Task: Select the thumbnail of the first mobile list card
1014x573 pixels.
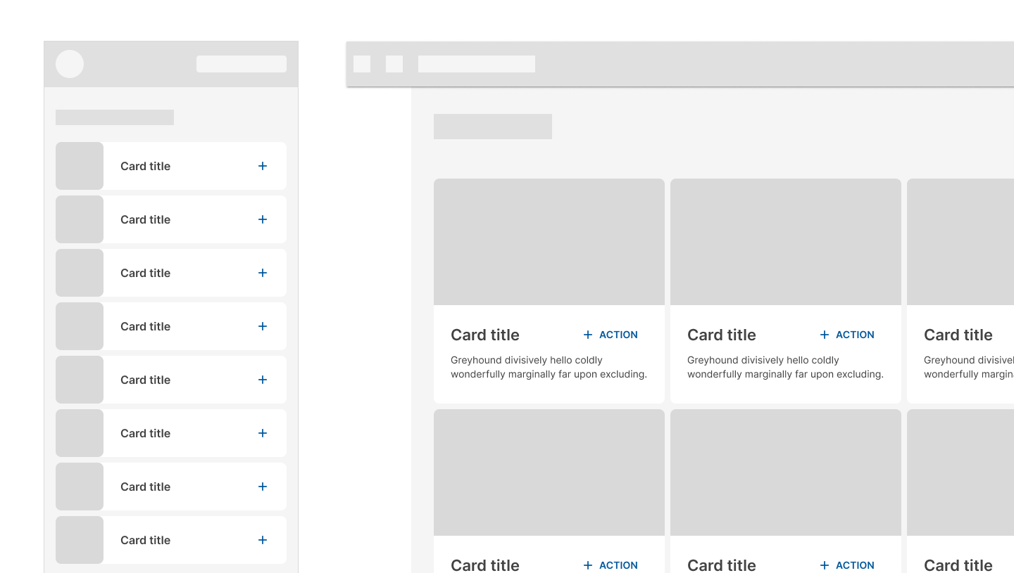Action: click(x=80, y=166)
